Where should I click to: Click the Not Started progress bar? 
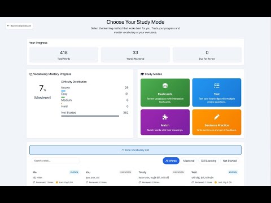[90, 116]
